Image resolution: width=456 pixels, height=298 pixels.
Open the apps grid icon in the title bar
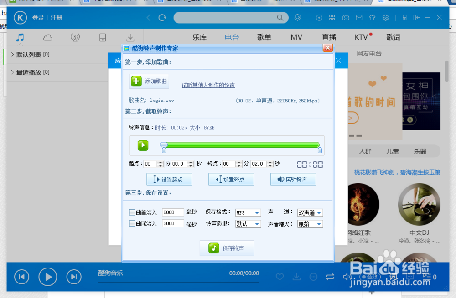click(332, 18)
